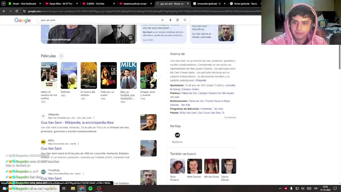The image size is (341, 192).
Task: Open IMDb Gus Van Sant result title
Action: coord(51,149)
